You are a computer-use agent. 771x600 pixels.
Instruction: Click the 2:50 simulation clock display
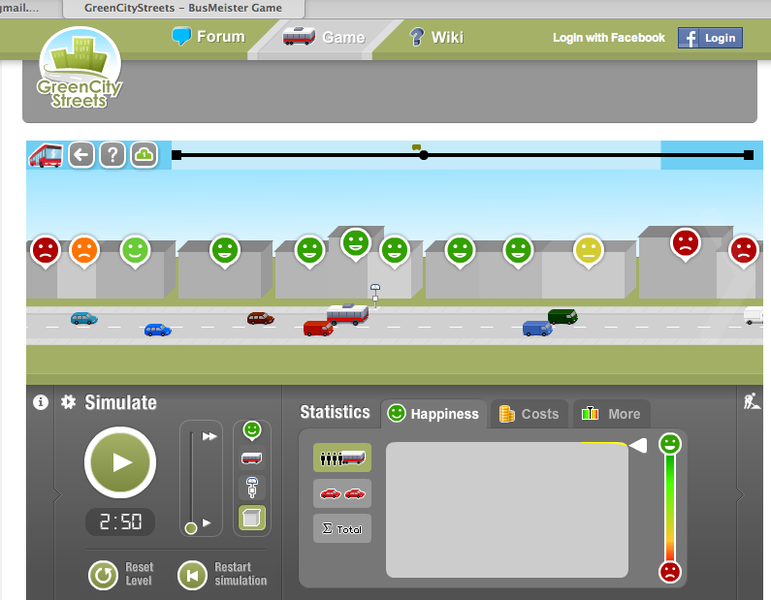tap(120, 521)
